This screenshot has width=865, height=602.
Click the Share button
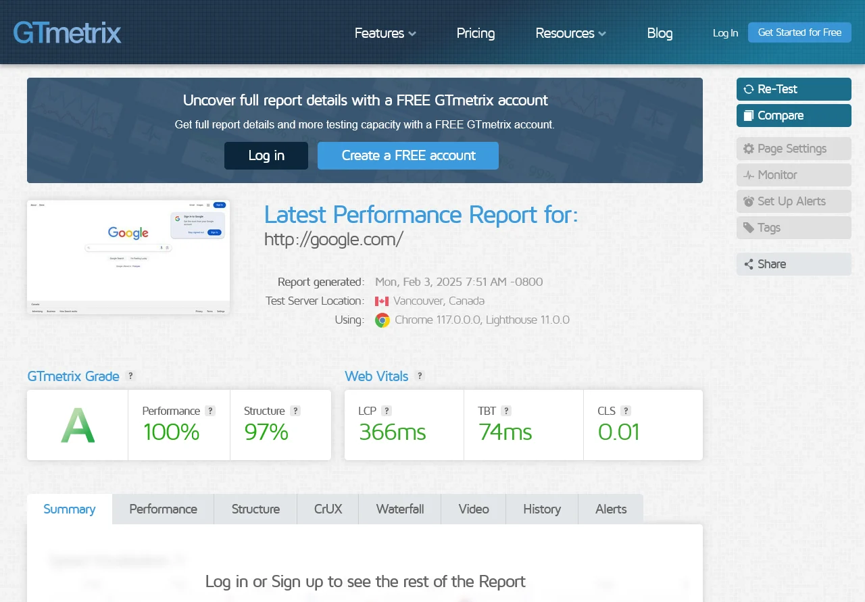[794, 264]
